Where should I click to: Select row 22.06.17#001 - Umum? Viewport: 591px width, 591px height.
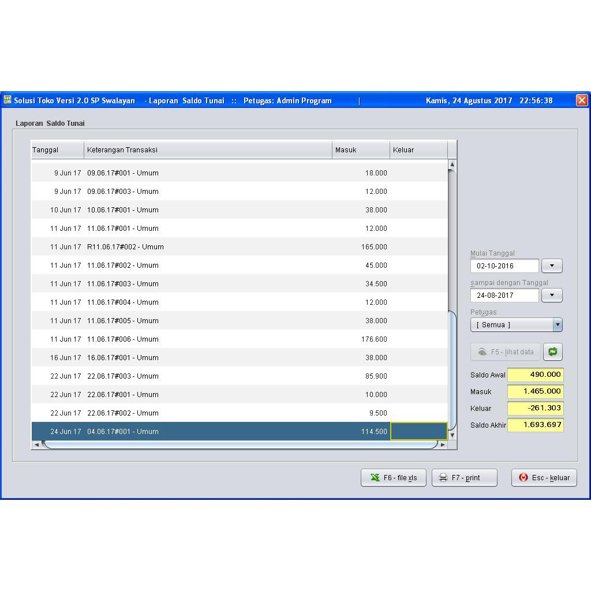click(240, 395)
